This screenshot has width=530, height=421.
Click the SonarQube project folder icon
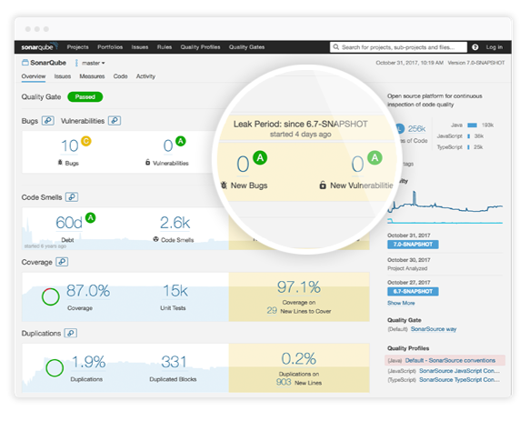coord(25,63)
